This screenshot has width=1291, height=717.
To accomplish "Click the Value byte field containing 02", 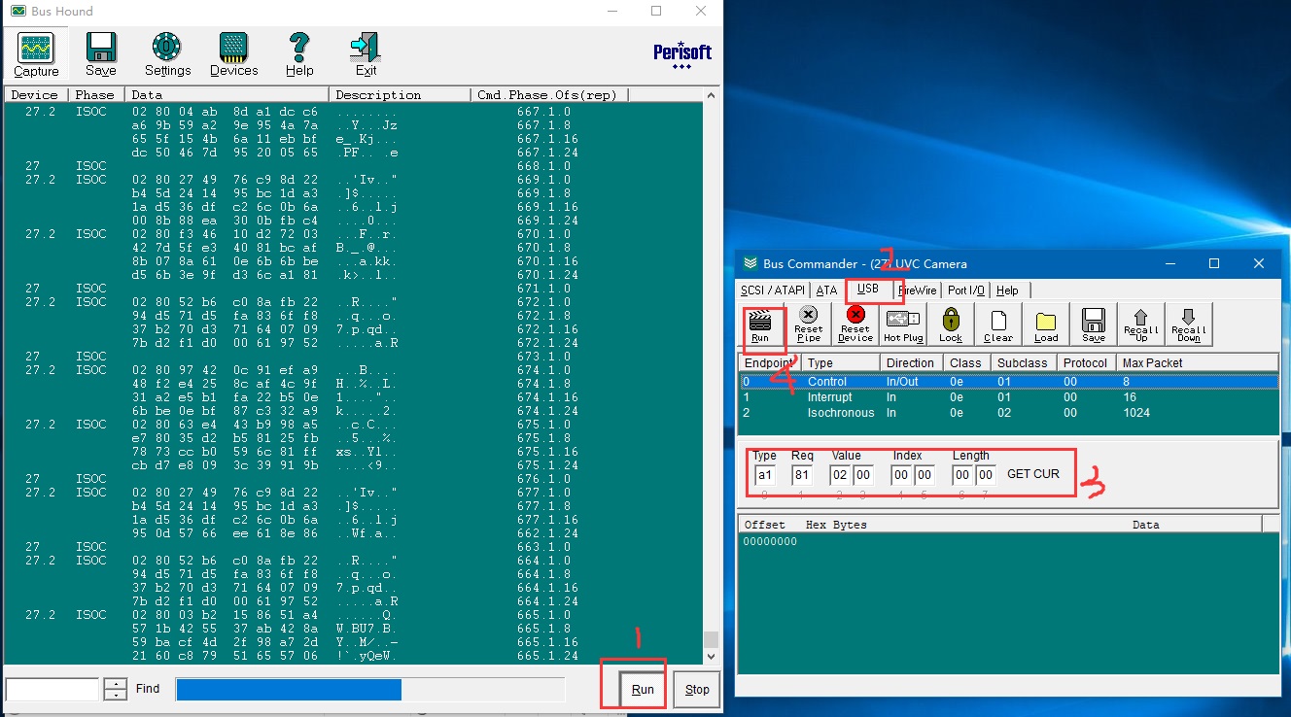I will 840,475.
